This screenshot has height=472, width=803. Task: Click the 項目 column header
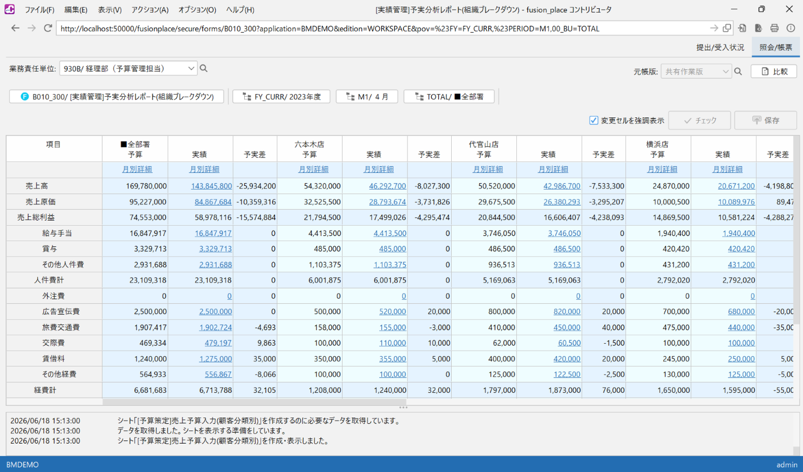54,149
